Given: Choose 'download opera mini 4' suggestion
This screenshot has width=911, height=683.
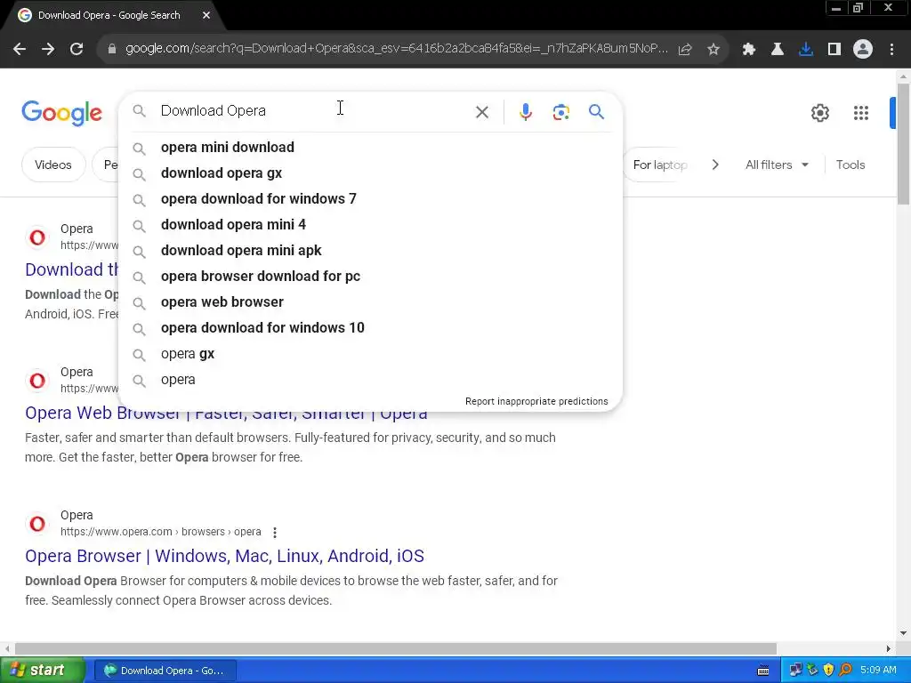Looking at the screenshot, I should (370, 225).
